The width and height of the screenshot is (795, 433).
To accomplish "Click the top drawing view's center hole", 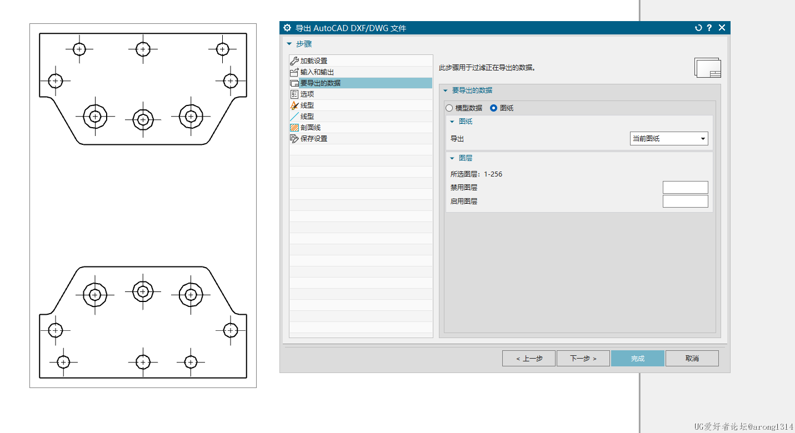I will [x=143, y=119].
